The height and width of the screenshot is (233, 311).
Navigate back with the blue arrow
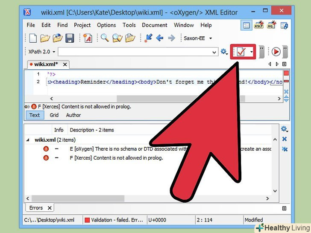tap(160, 38)
